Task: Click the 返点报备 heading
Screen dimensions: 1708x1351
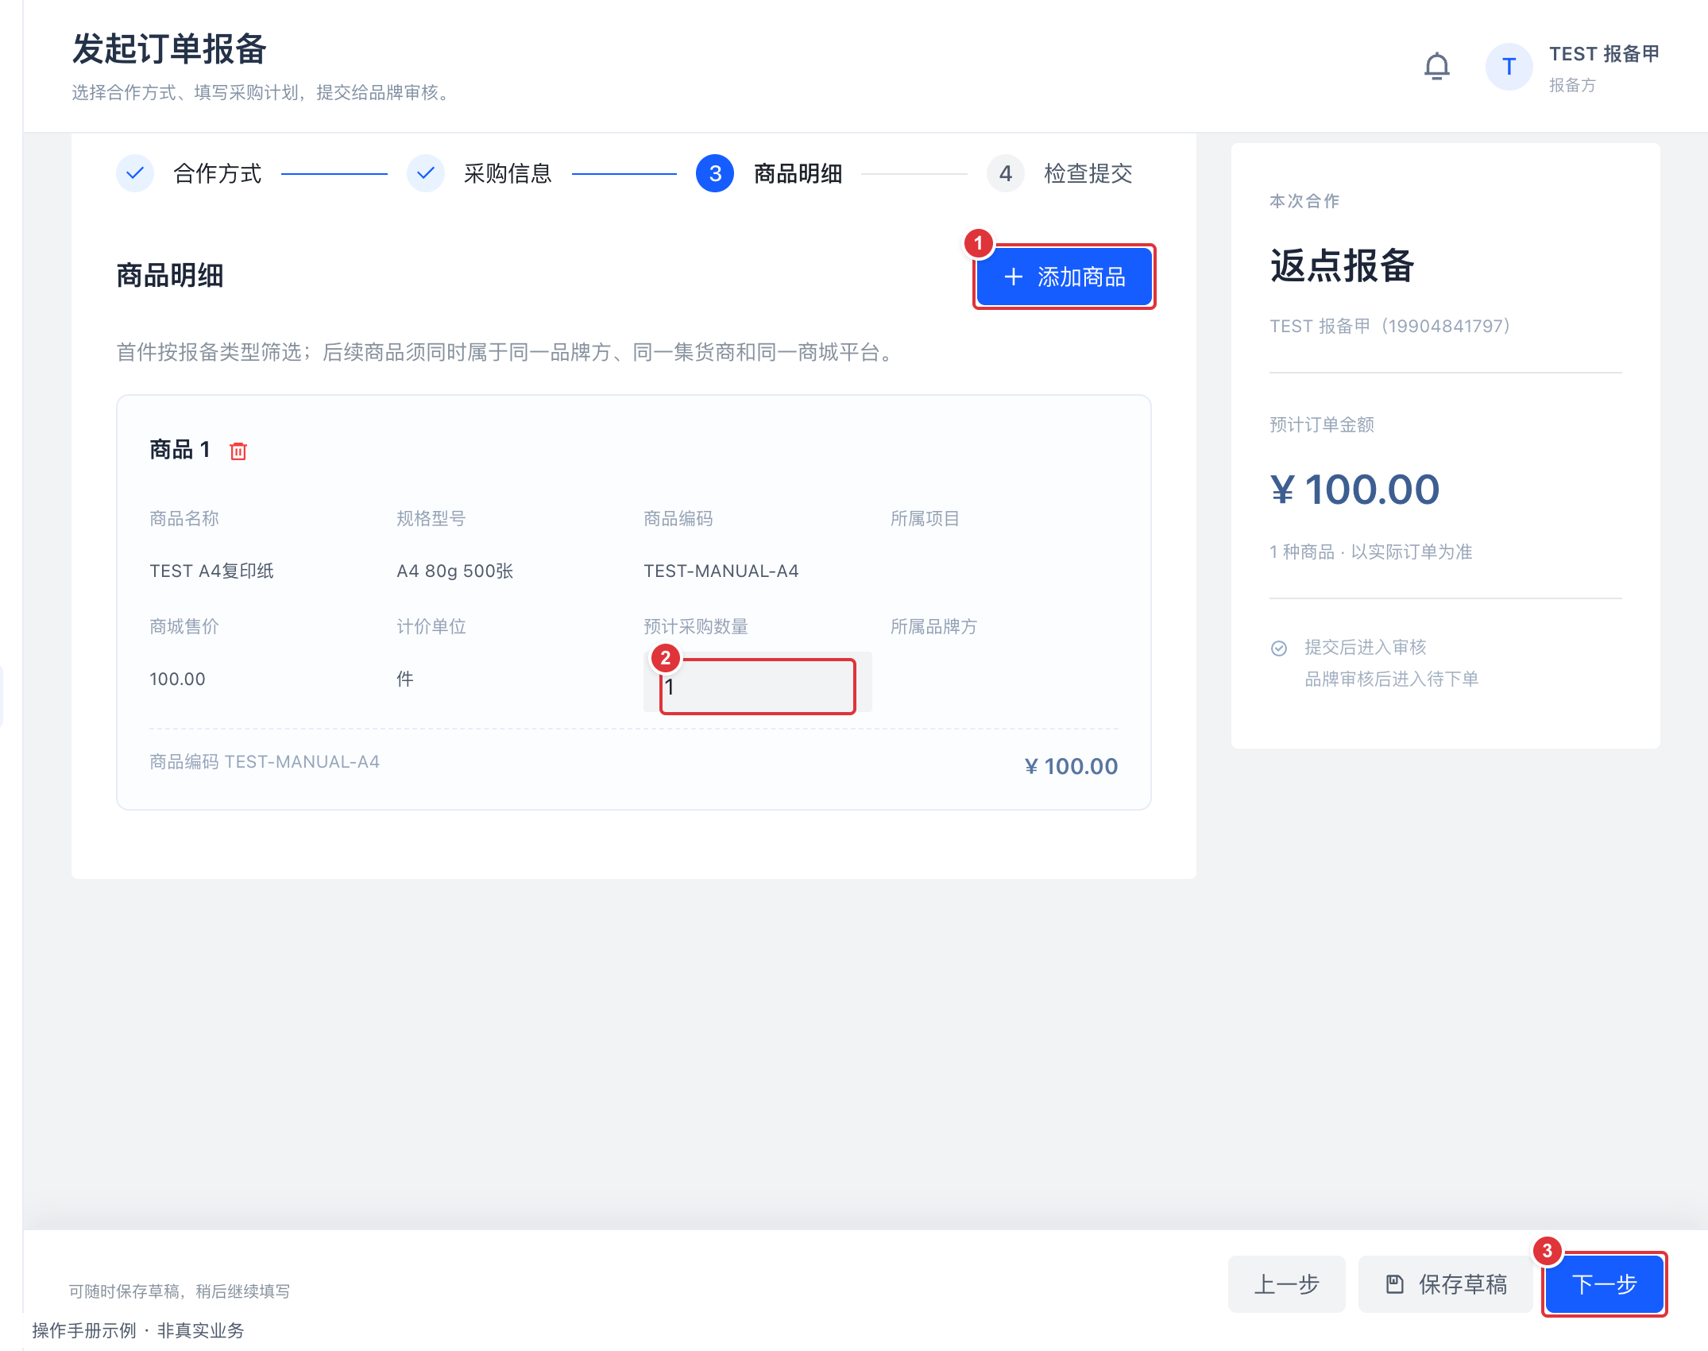Action: 1342,265
